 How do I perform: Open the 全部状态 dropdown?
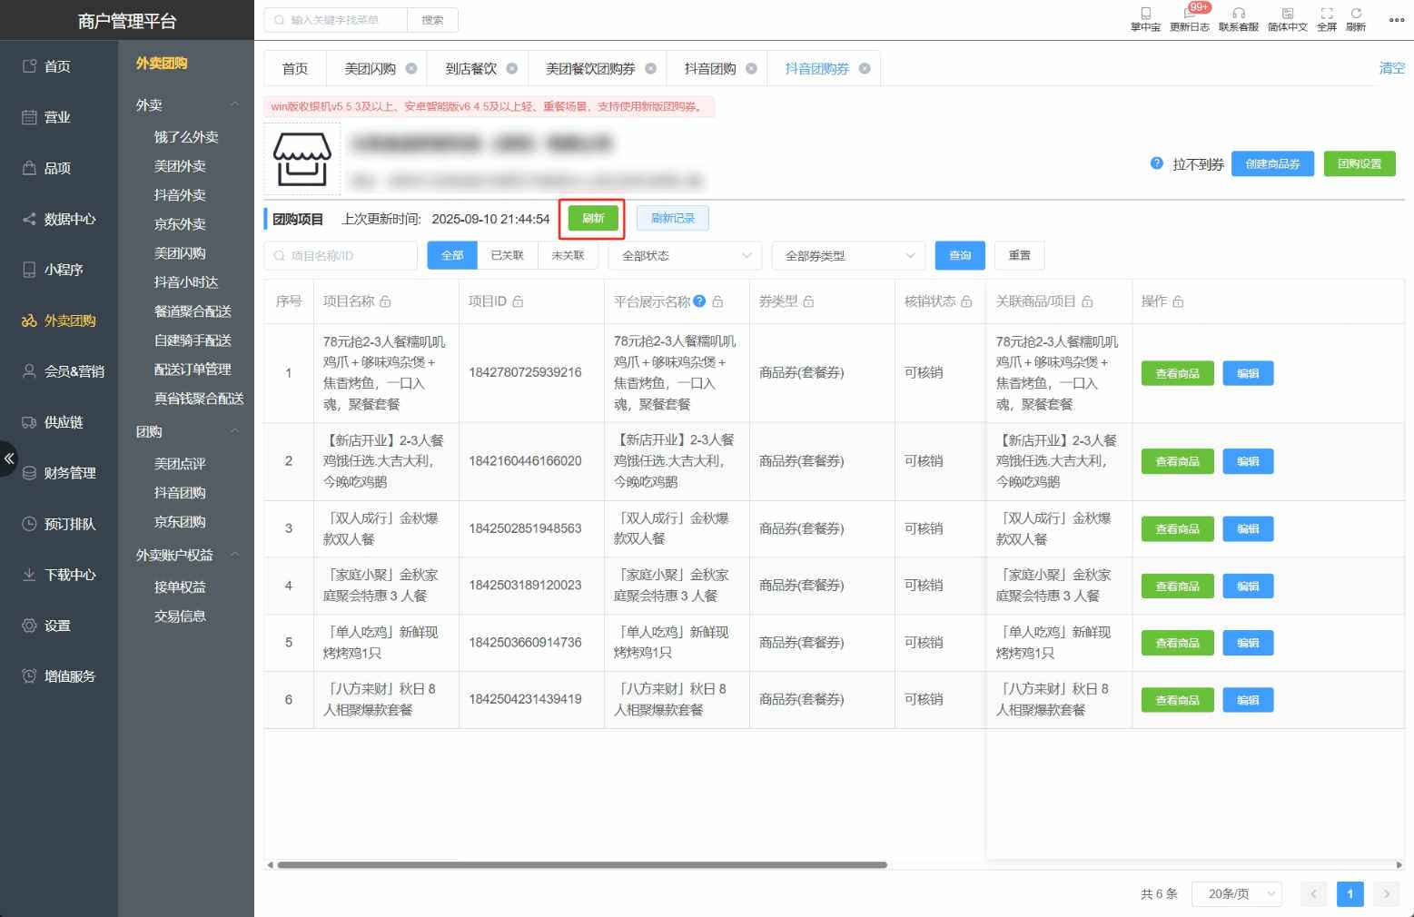point(686,256)
